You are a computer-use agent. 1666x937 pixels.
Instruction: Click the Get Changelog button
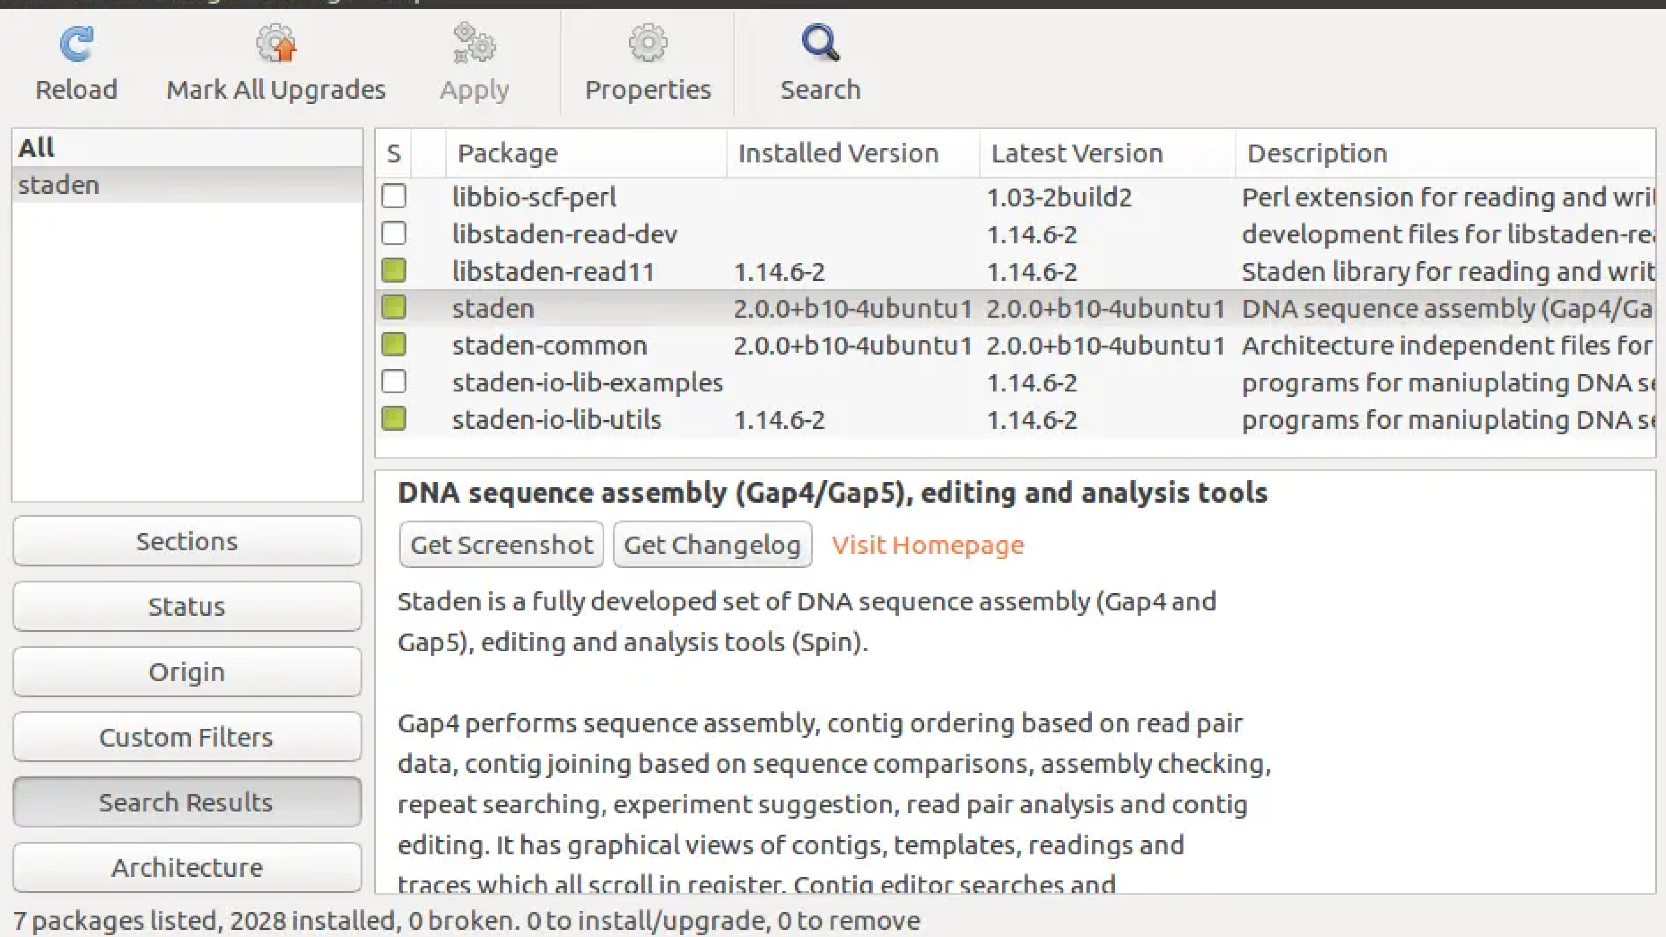(x=712, y=545)
